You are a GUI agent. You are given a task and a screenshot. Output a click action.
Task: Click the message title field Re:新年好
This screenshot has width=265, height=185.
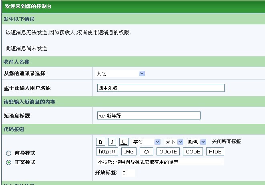(x=149, y=115)
